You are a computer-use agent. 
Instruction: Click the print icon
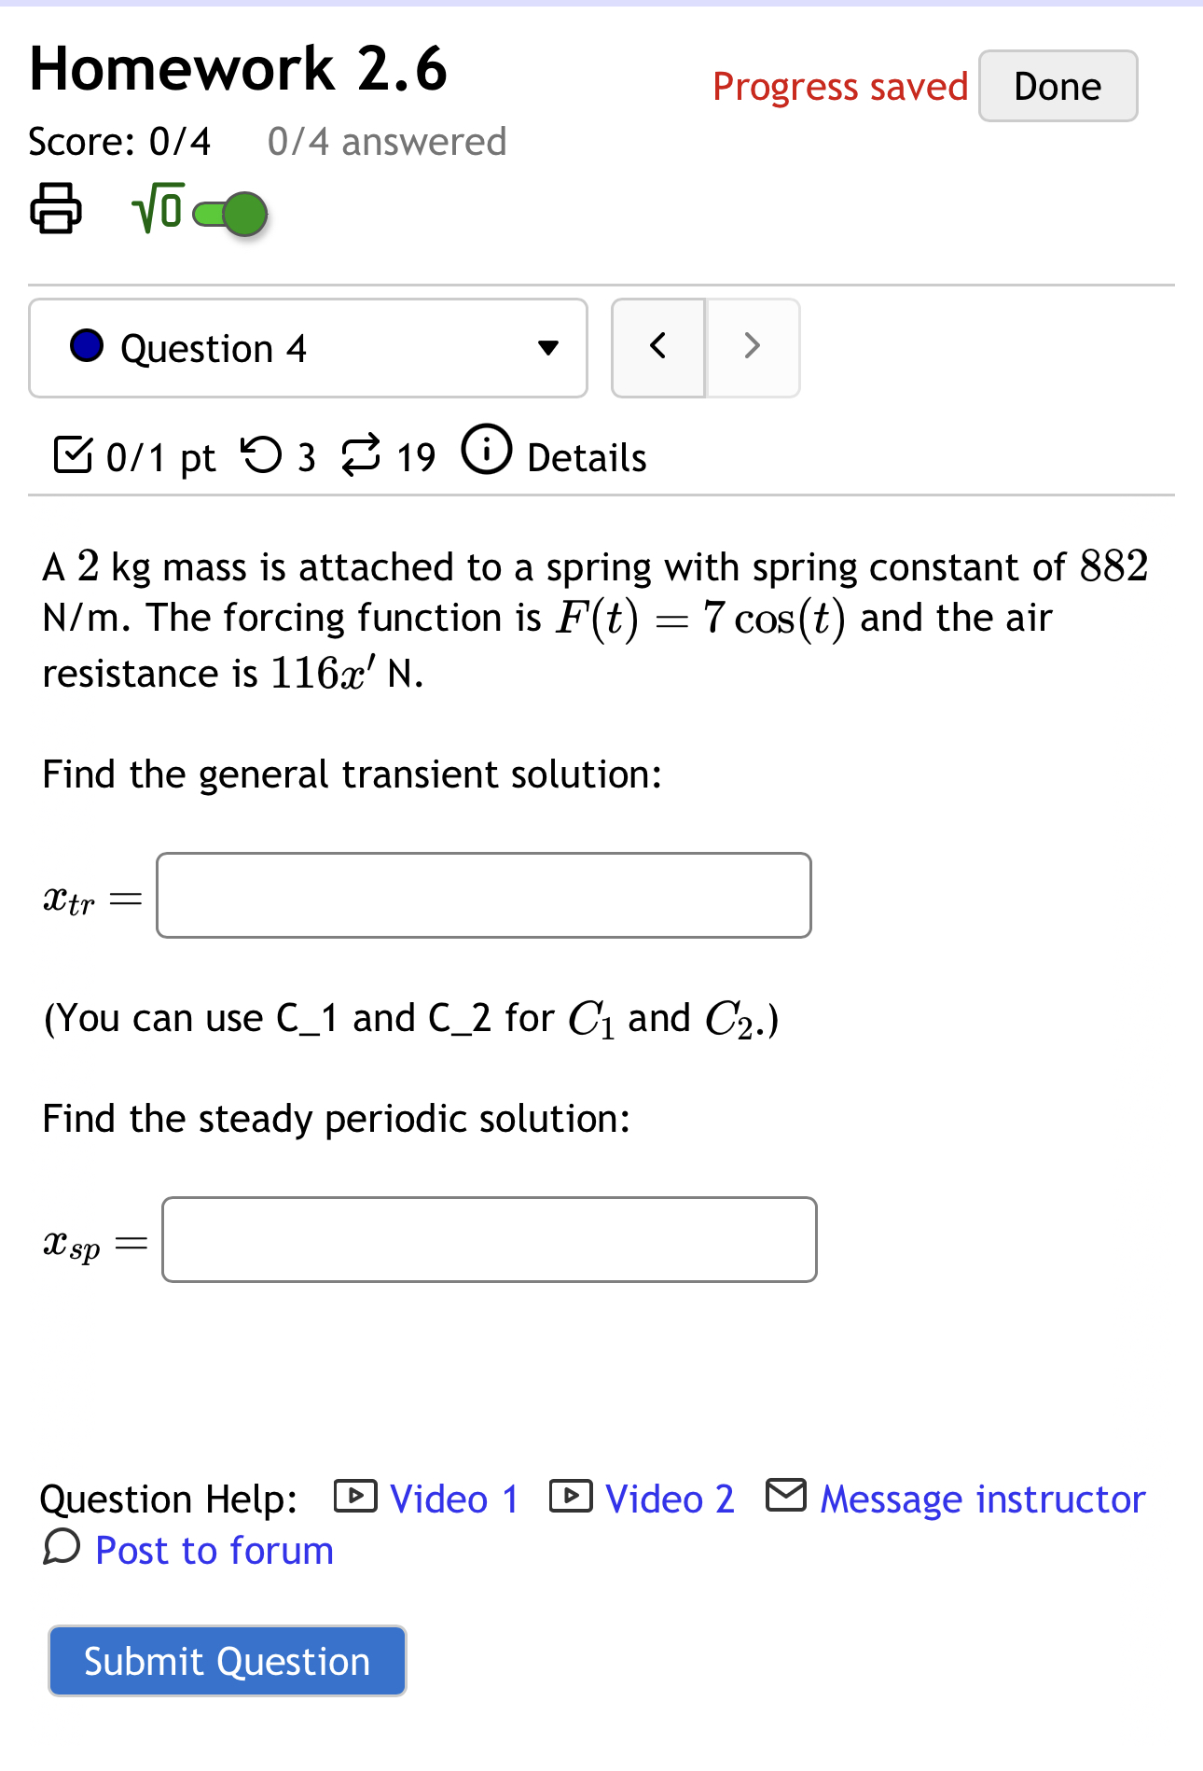[56, 209]
